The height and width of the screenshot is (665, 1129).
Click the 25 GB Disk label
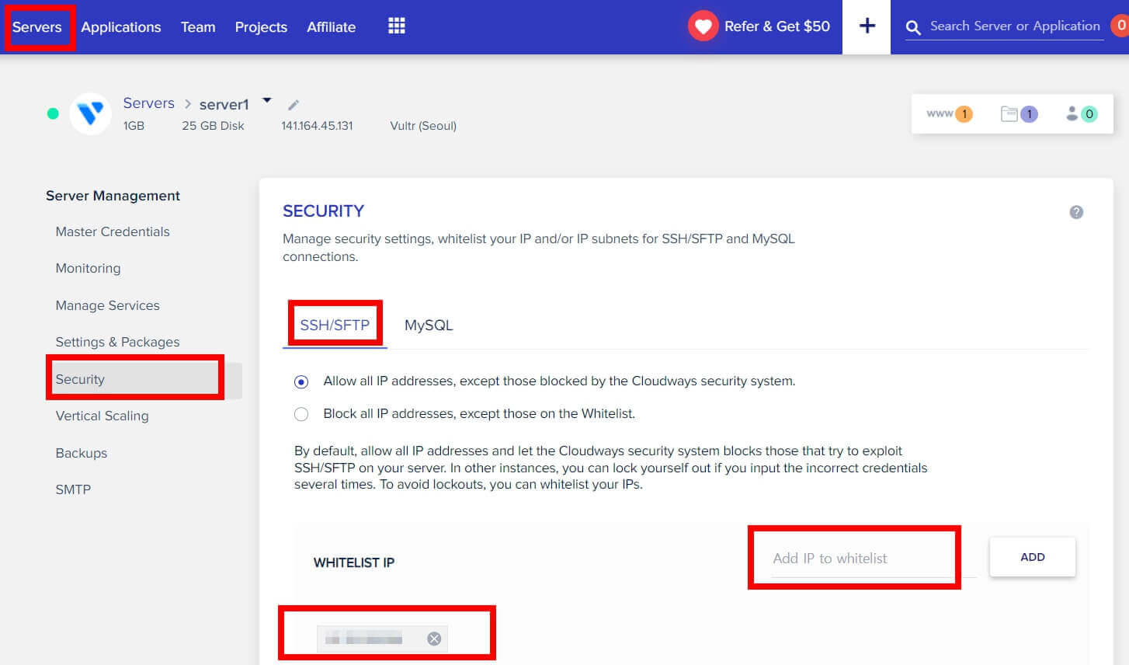pos(213,126)
